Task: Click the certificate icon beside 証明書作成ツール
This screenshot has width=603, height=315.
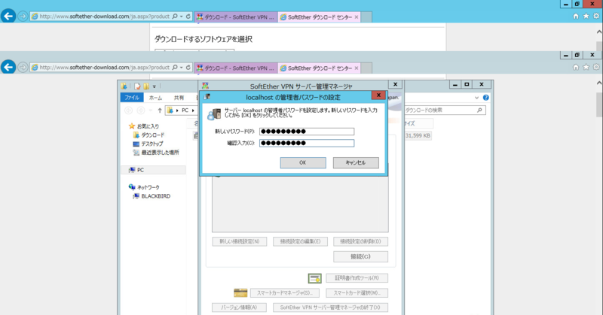Action: [314, 278]
